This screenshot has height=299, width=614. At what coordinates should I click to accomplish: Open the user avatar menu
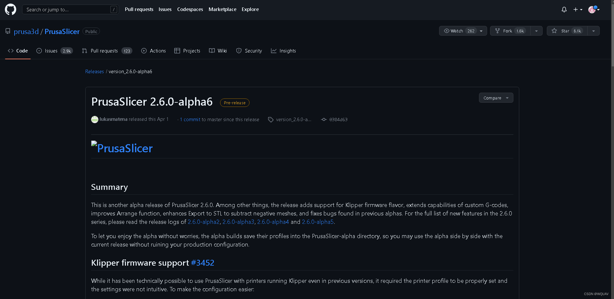(x=594, y=9)
